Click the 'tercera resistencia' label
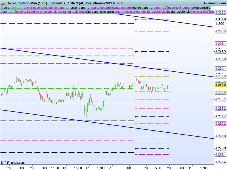This screenshot has height=170, width=227. pyautogui.click(x=101, y=12)
